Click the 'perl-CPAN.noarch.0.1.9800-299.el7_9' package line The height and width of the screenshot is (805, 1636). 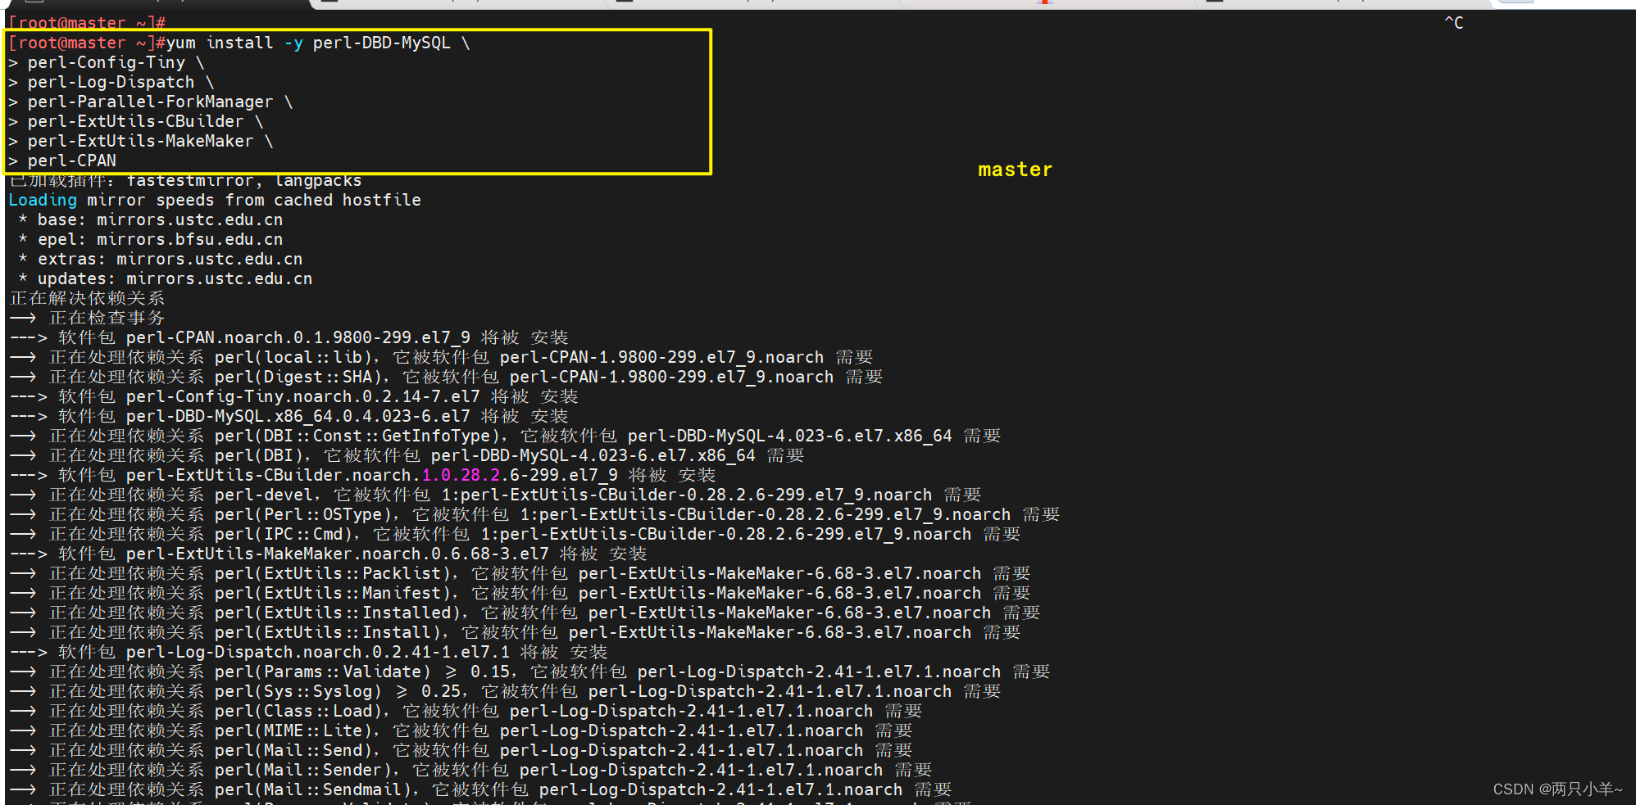289,337
